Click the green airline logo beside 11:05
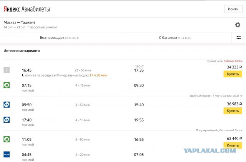This screenshot has width=246, height=162. [7, 139]
